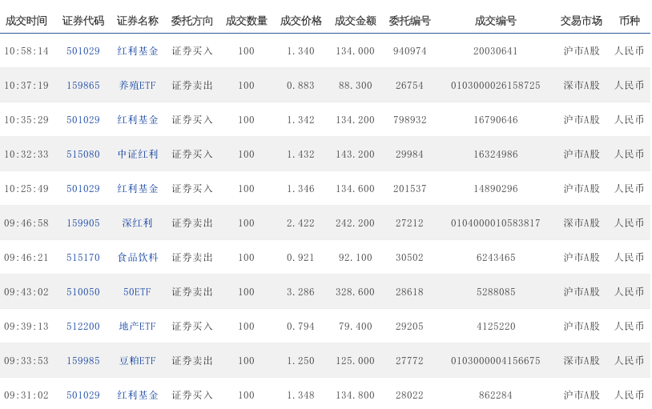Click the 交易市场 column header
Screen dimensions: 652x409
(581, 21)
